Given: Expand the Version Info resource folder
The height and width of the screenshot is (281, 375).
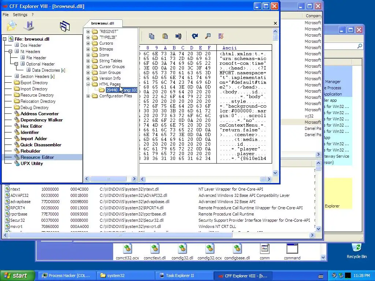Looking at the screenshot, I should click(x=88, y=78).
